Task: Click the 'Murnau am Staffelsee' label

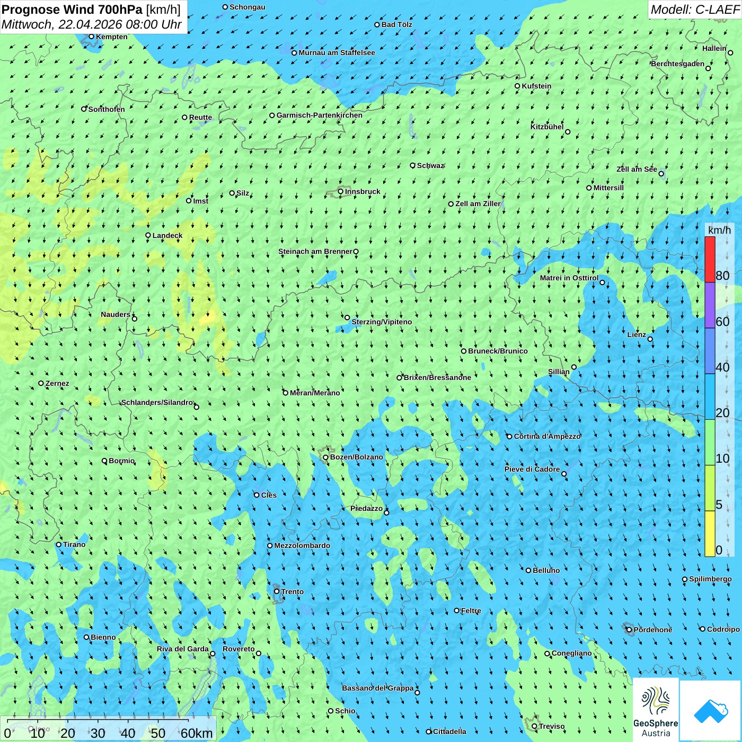Action: [x=337, y=52]
